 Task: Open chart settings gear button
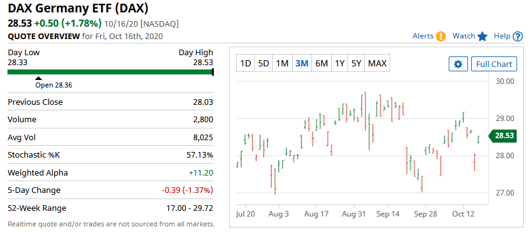point(459,64)
